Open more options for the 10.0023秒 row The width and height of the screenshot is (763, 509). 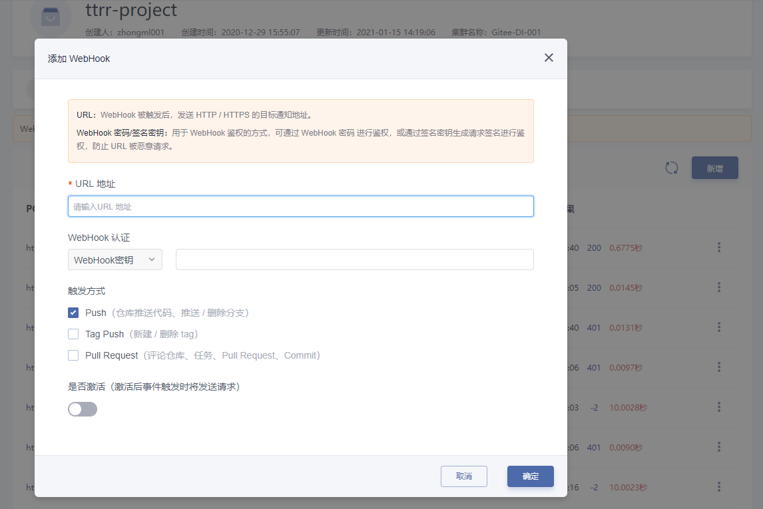[x=718, y=486]
